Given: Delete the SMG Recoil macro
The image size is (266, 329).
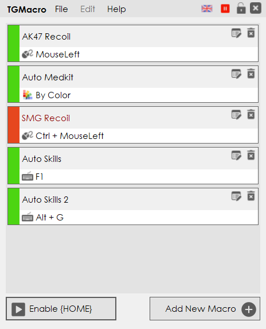Looking at the screenshot, I should pyautogui.click(x=251, y=114).
